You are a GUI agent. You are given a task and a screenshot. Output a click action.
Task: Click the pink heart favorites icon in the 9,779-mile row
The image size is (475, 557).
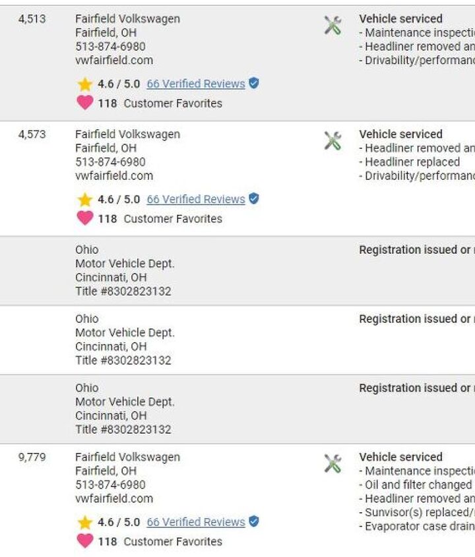click(x=84, y=541)
